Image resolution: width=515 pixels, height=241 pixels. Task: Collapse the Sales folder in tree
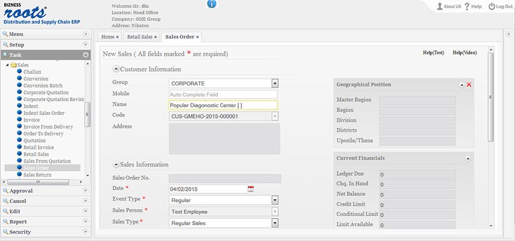click(x=8, y=65)
